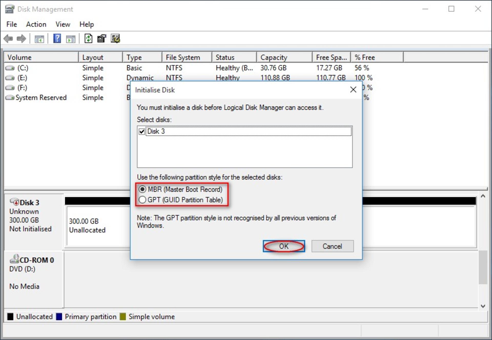
Task: Click the Unallocated black legend swatch
Action: [x=10, y=317]
